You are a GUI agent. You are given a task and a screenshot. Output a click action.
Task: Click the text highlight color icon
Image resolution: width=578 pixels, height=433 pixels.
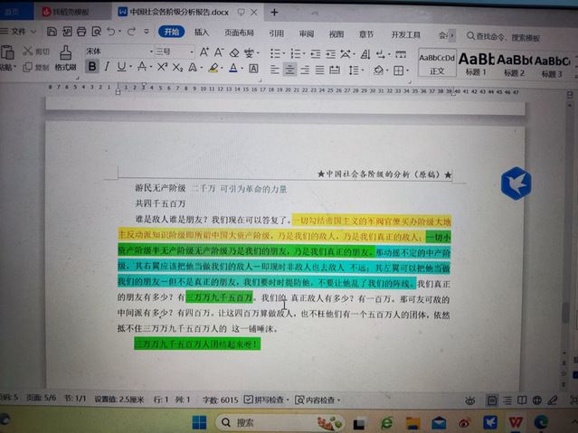point(213,68)
